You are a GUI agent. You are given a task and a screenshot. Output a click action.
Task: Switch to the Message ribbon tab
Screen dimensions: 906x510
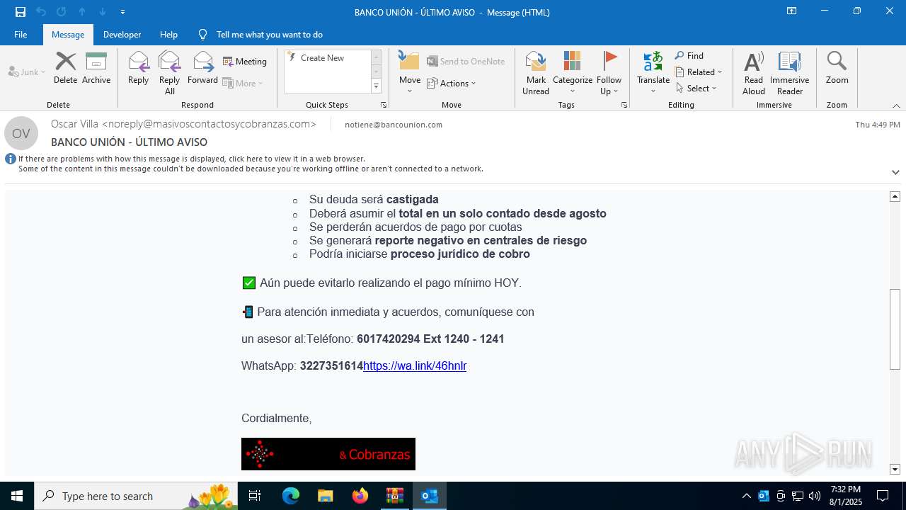tap(68, 35)
